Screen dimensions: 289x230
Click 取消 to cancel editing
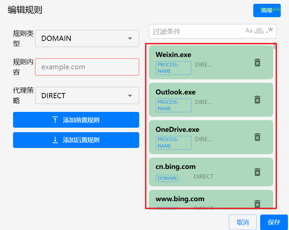click(243, 222)
